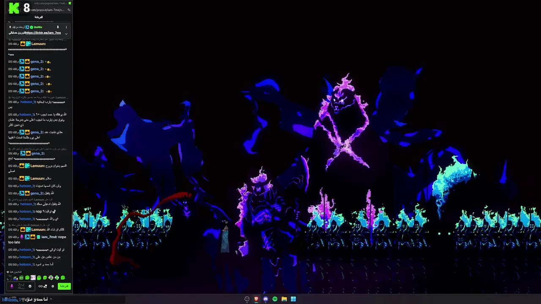Insert the green emote with purple glasses
This screenshot has height=304, width=541.
pyautogui.click(x=51, y=278)
